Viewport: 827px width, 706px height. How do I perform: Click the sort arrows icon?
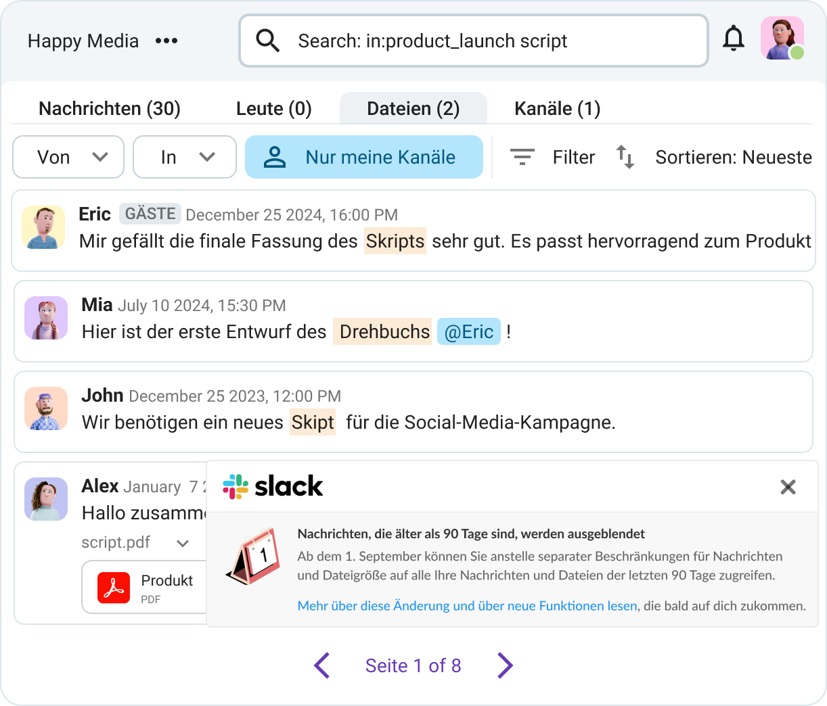pos(625,157)
